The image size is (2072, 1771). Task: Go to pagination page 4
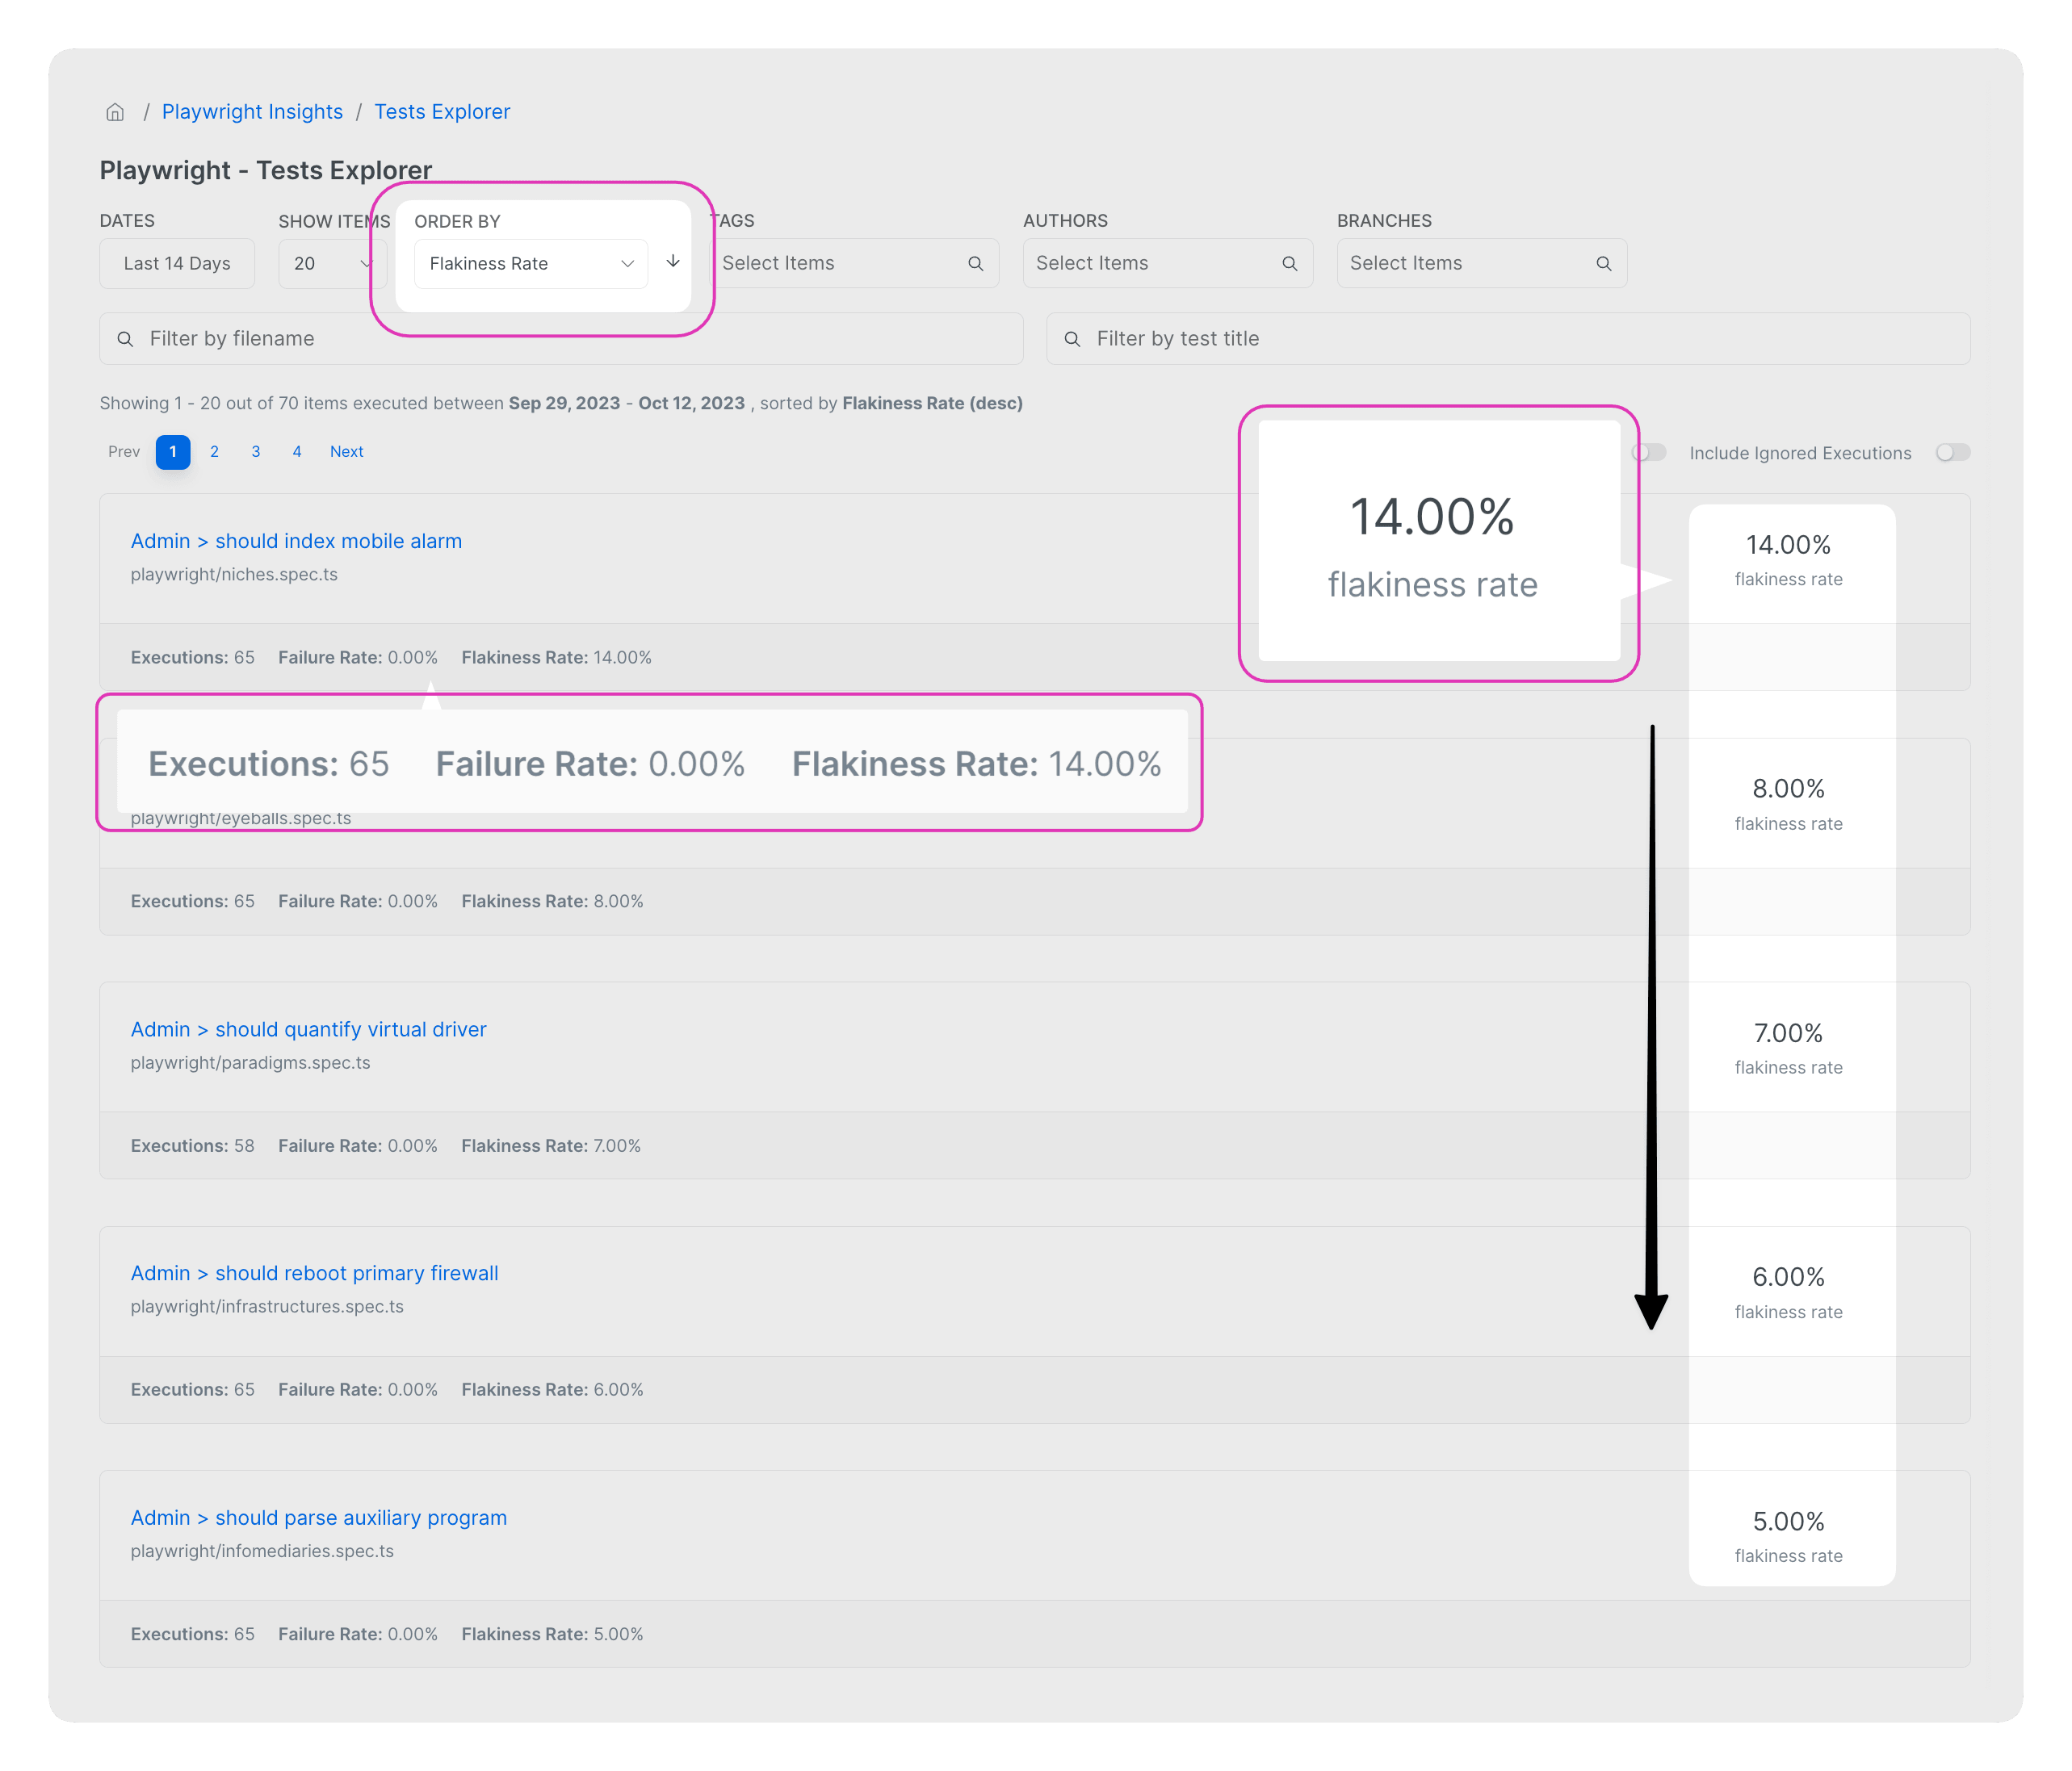click(297, 452)
